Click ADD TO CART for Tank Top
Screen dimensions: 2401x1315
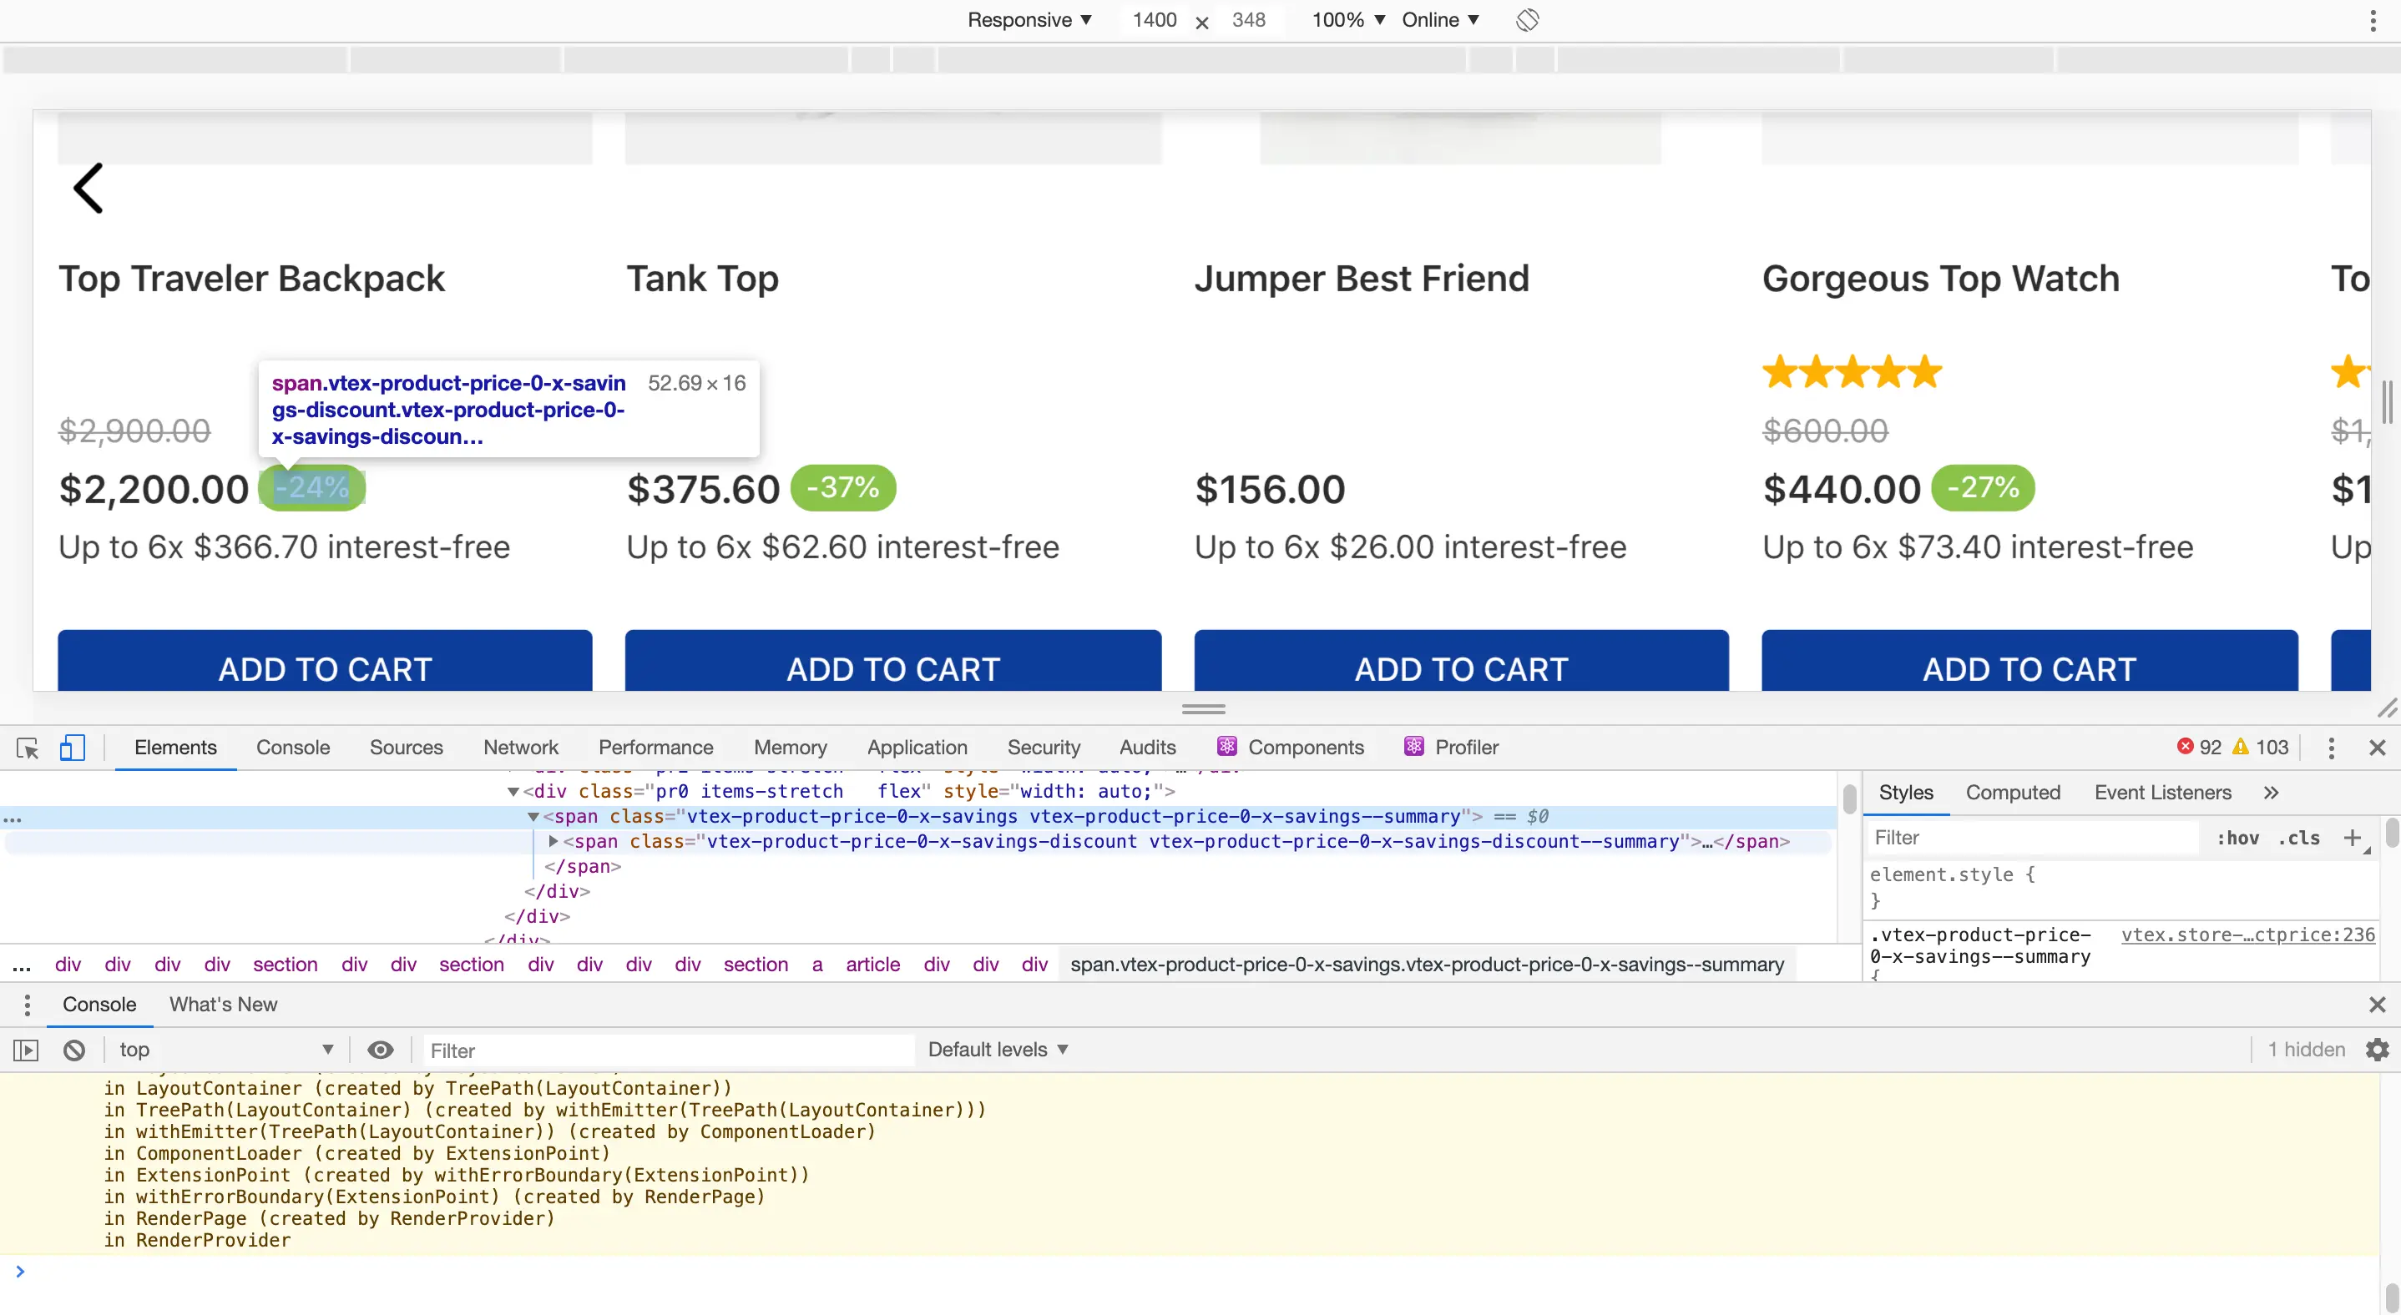892,667
